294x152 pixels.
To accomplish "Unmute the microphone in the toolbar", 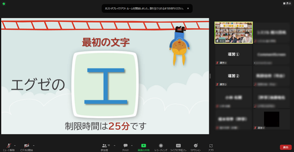I will pos(9,147).
